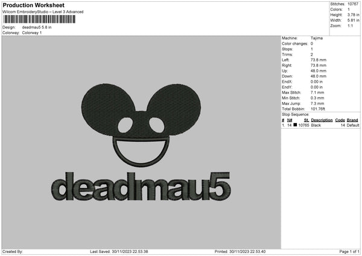Click the Up value 48.0 mm
This screenshot has height=256, width=362.
point(319,71)
